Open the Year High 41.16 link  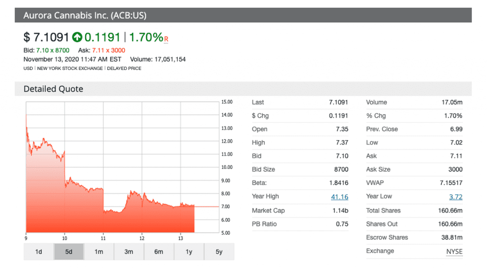pyautogui.click(x=339, y=197)
